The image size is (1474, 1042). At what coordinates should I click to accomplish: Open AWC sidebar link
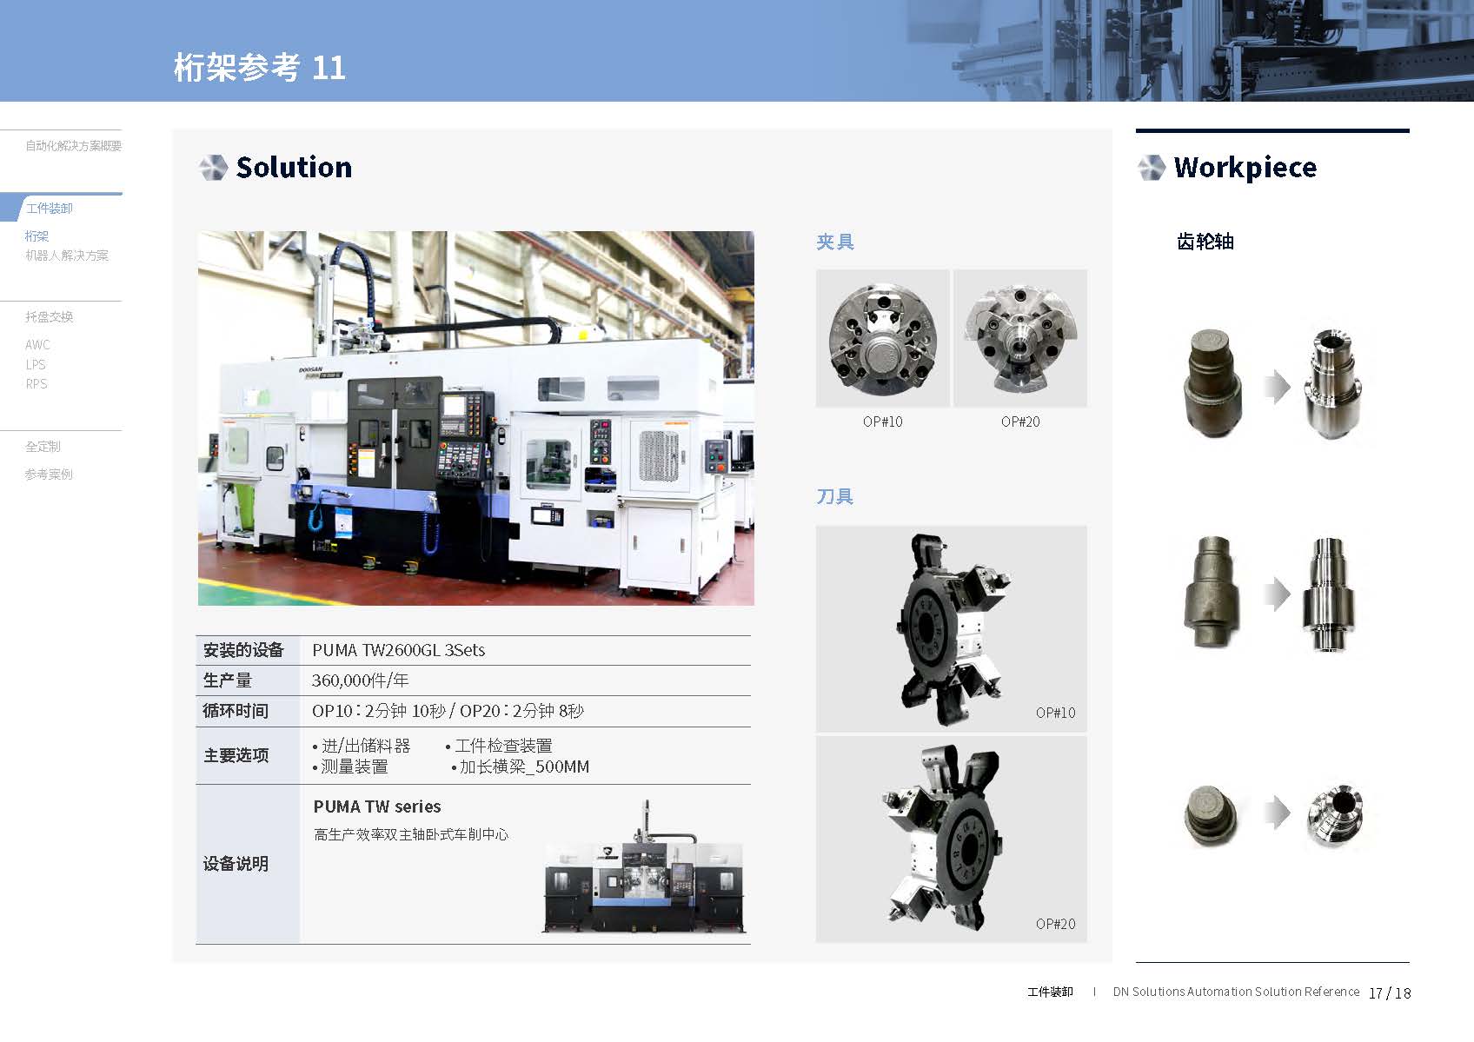37,345
